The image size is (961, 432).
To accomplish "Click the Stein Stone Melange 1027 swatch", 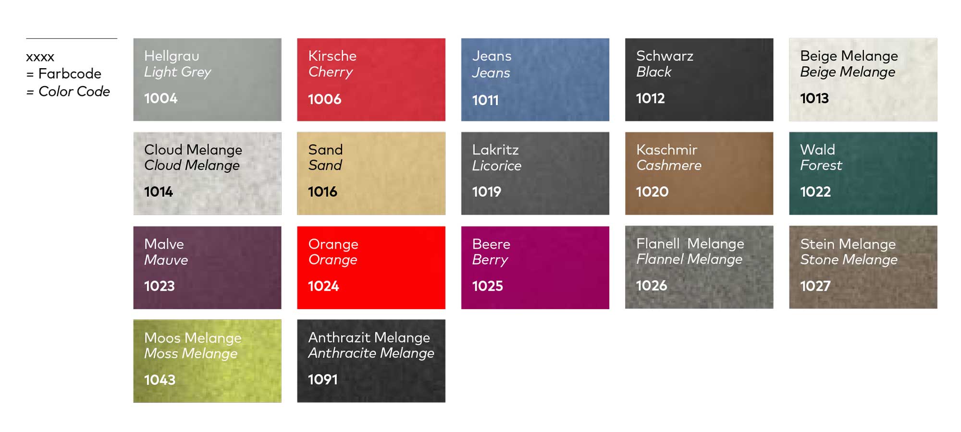I will pos(862,267).
